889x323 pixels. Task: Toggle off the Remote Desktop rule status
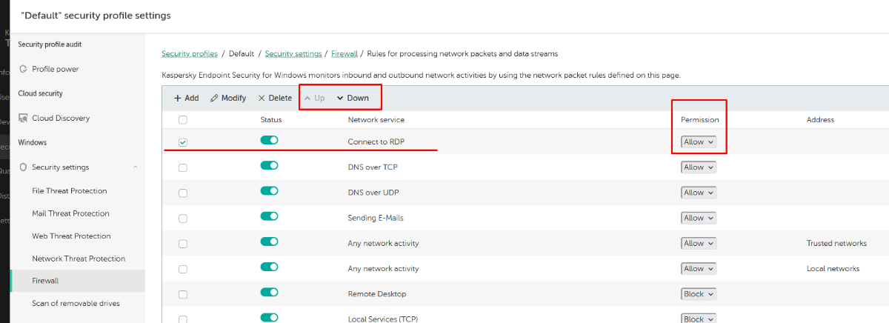click(269, 292)
